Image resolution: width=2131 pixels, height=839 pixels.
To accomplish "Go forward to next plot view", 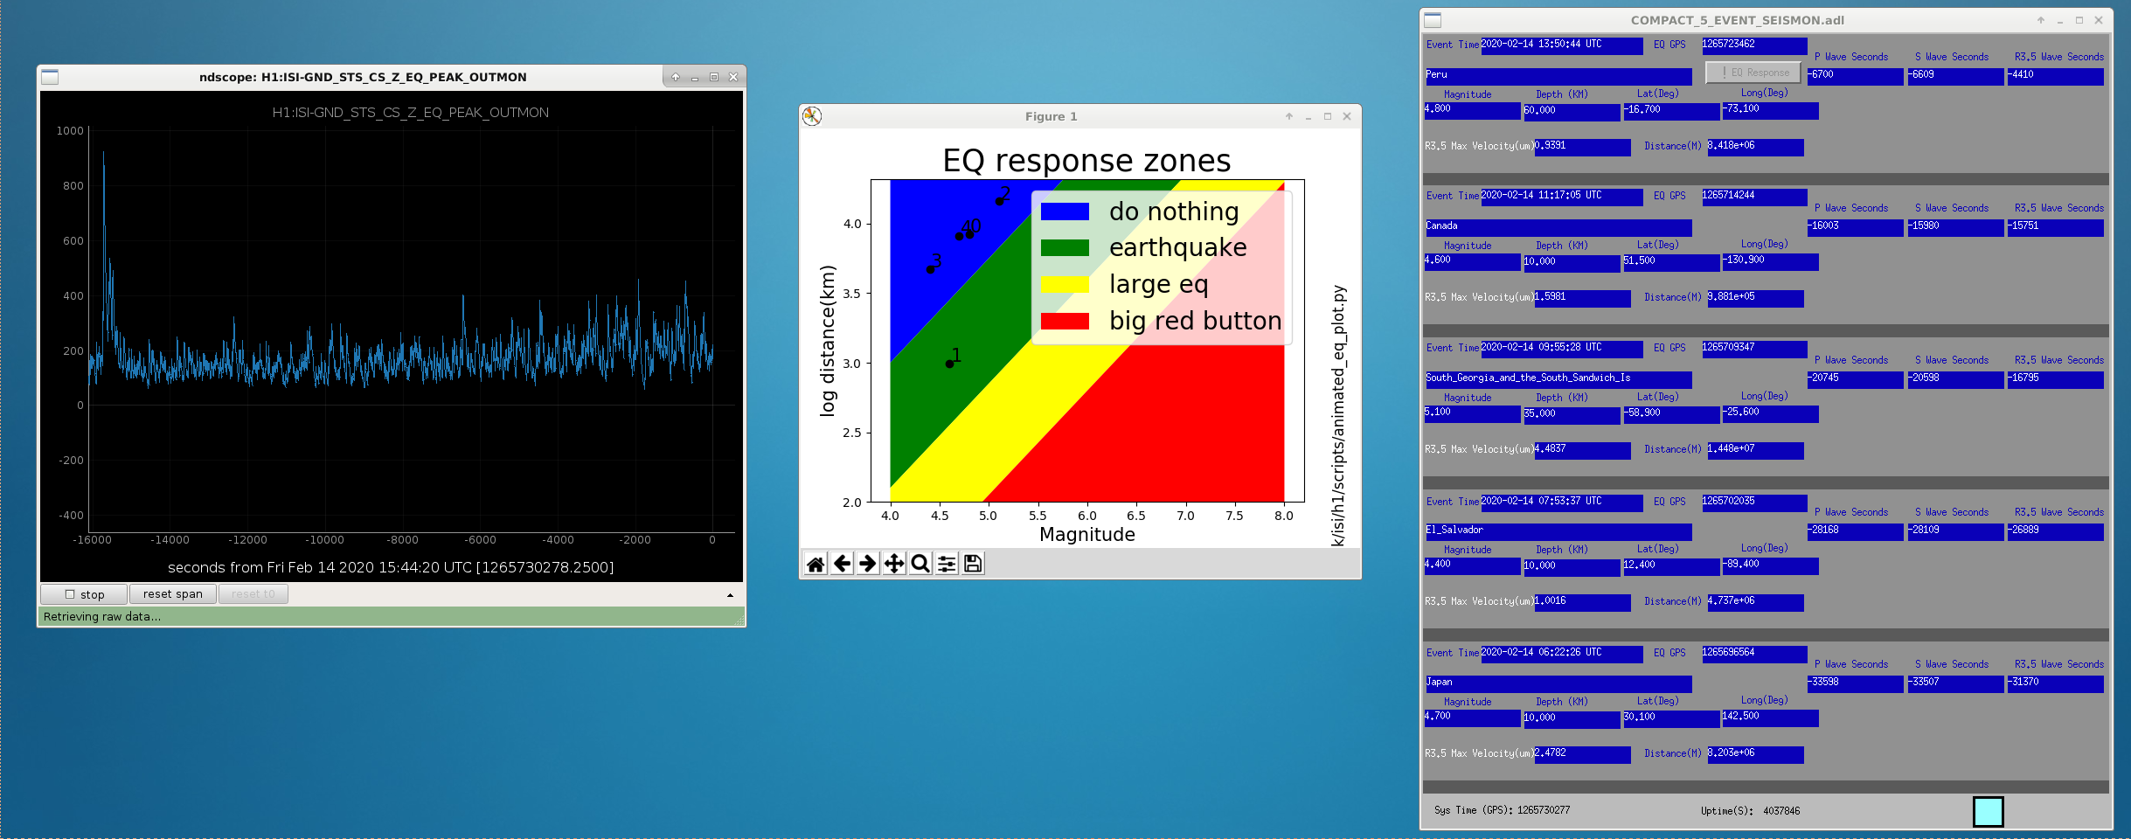I will 868,564.
